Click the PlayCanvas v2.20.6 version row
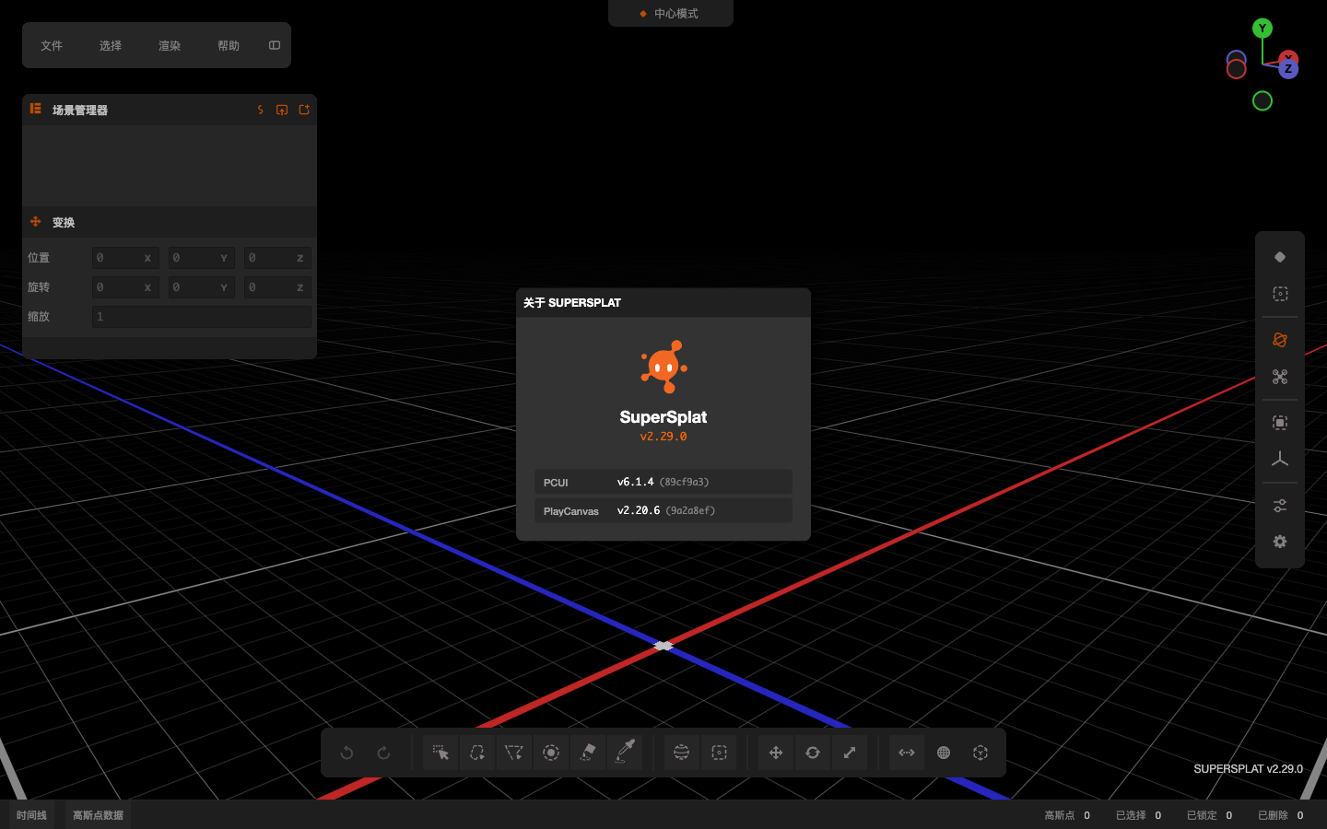 [663, 510]
